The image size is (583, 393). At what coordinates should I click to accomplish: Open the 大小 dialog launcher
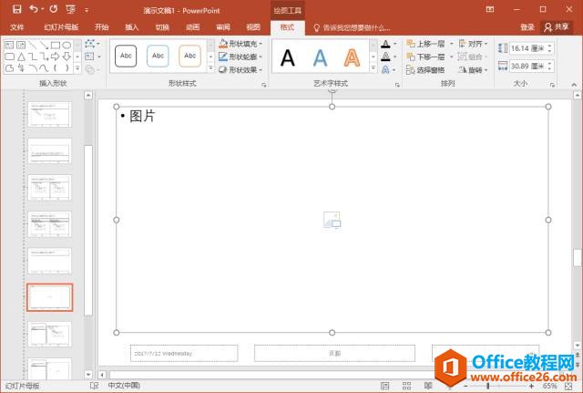[x=552, y=85]
